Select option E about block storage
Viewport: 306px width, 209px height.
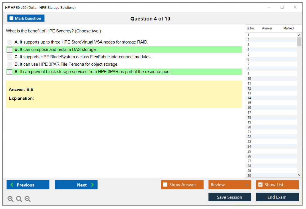pos(10,72)
